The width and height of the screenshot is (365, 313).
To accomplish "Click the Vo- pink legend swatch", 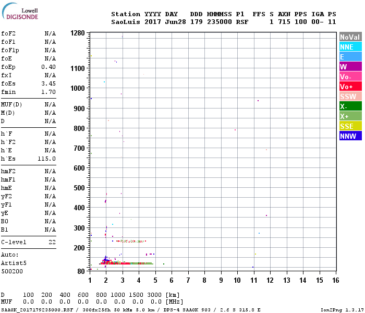I will click(350, 76).
